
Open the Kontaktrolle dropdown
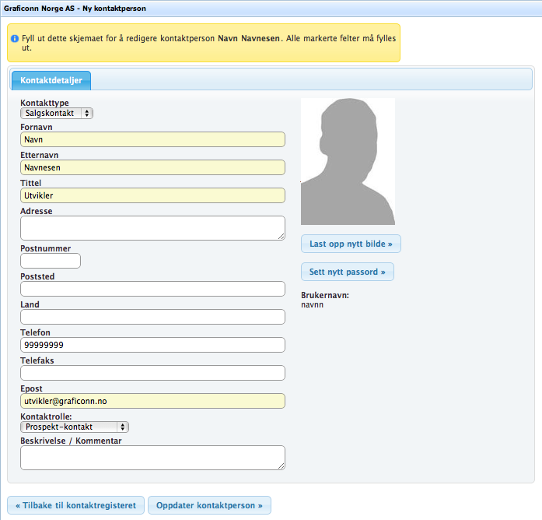coord(75,427)
